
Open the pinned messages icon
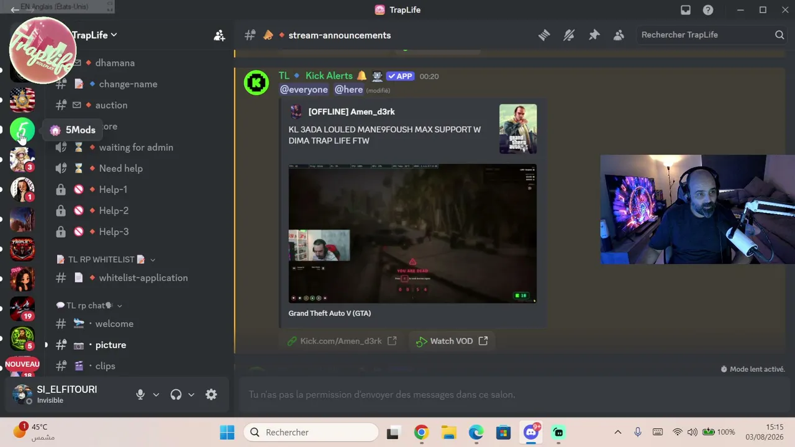click(x=594, y=35)
